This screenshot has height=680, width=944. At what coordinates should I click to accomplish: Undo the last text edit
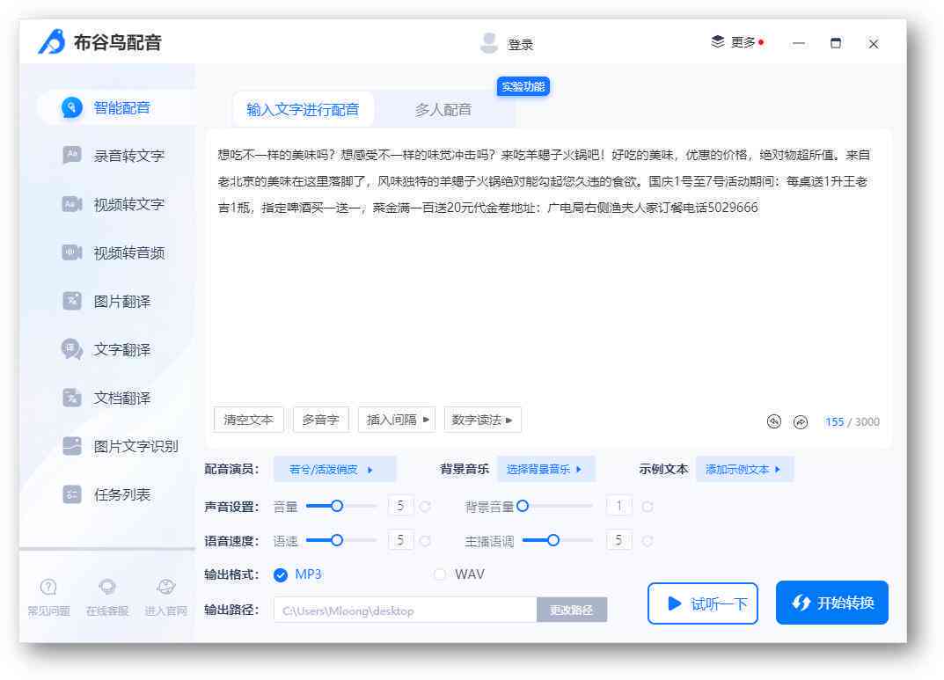click(x=773, y=421)
